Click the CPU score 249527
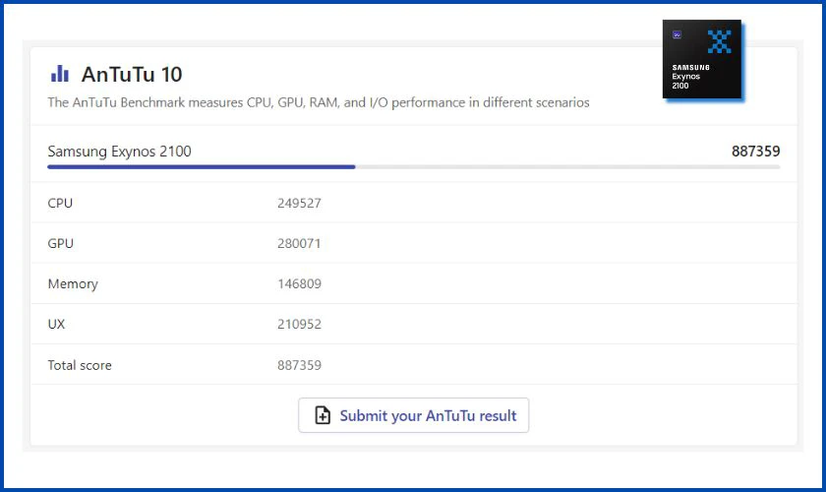The image size is (826, 492). [x=299, y=203]
